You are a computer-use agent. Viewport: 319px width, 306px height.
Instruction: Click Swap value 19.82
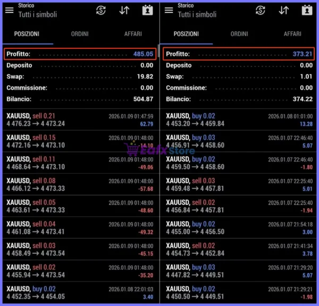click(x=145, y=76)
